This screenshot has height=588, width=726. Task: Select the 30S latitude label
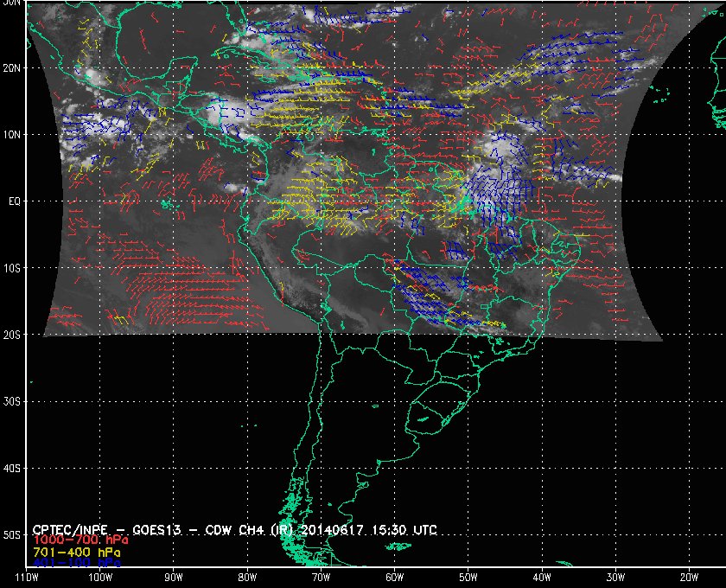[x=12, y=402]
